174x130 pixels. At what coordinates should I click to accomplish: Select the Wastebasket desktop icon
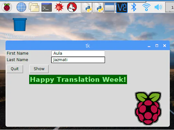click(20, 28)
